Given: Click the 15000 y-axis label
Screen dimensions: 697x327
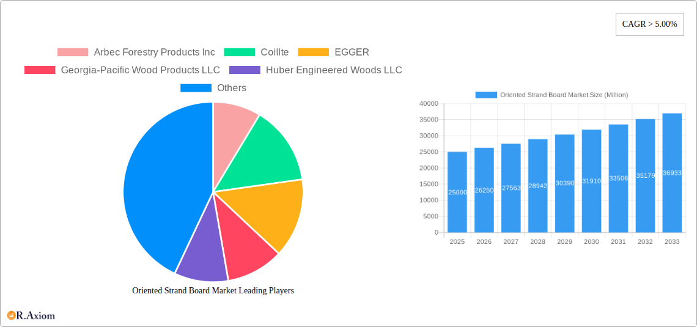Looking at the screenshot, I should pos(429,184).
